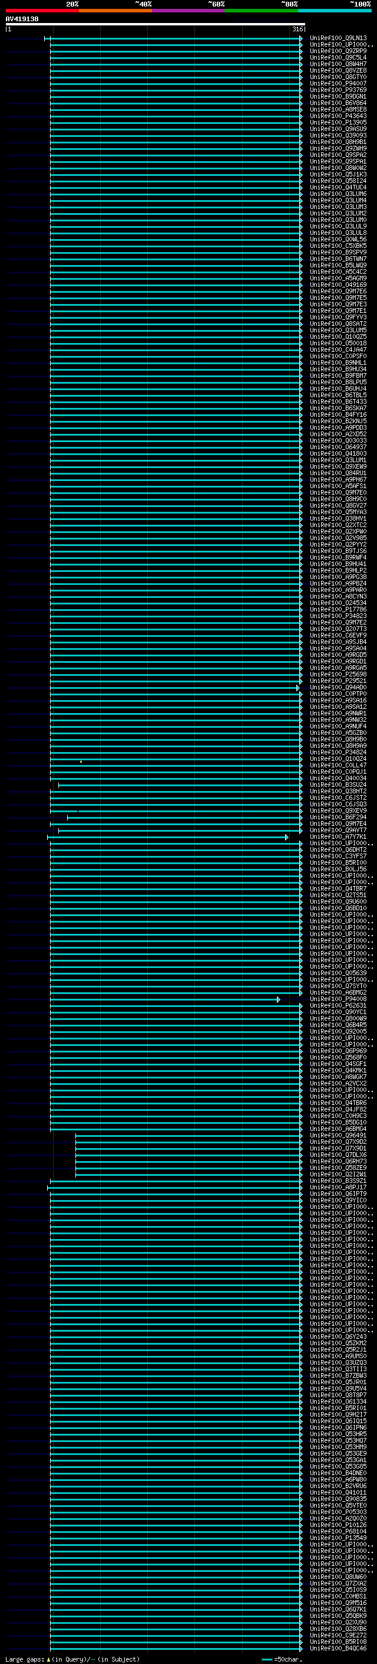Select the AV419138 query sequence label
Viewport: 377px width, 1664px height.
pyautogui.click(x=22, y=19)
